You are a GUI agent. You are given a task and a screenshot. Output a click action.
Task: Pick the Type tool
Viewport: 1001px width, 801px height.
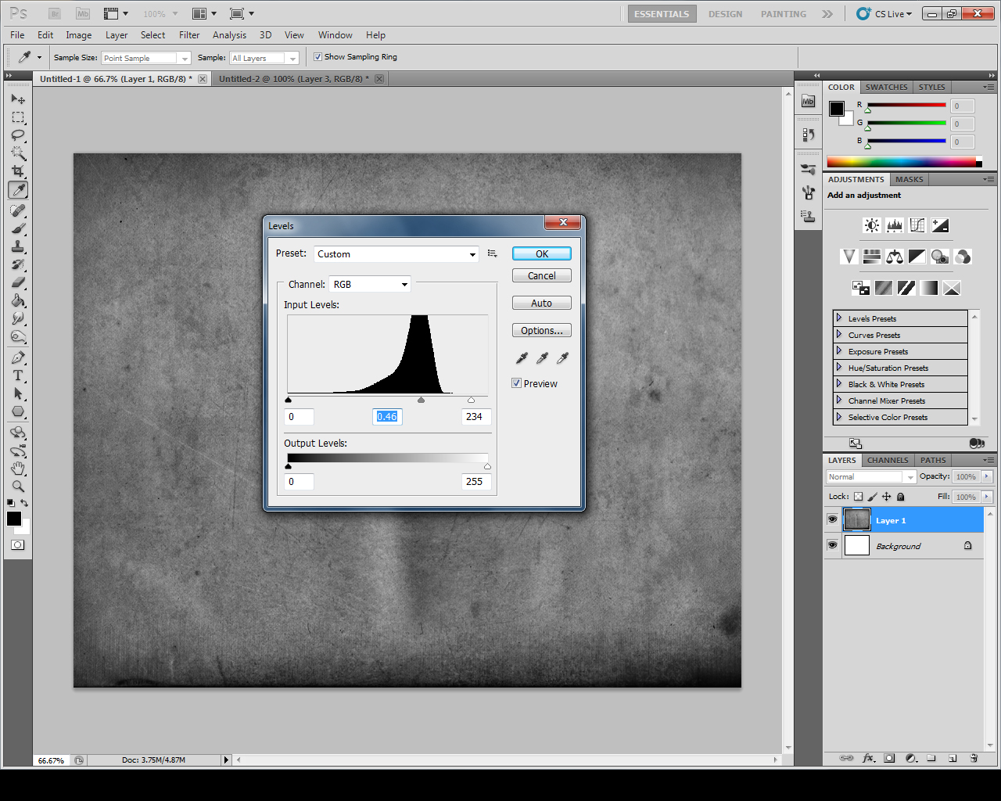[x=18, y=376]
